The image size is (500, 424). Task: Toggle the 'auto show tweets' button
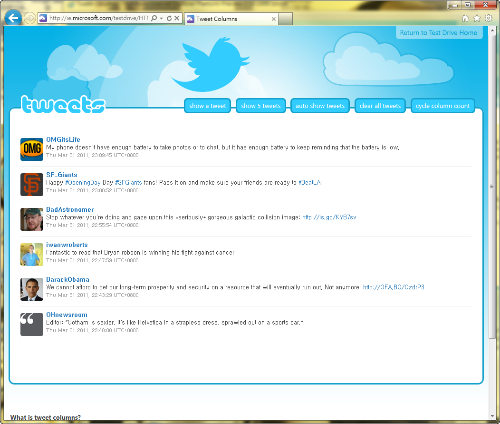click(320, 106)
